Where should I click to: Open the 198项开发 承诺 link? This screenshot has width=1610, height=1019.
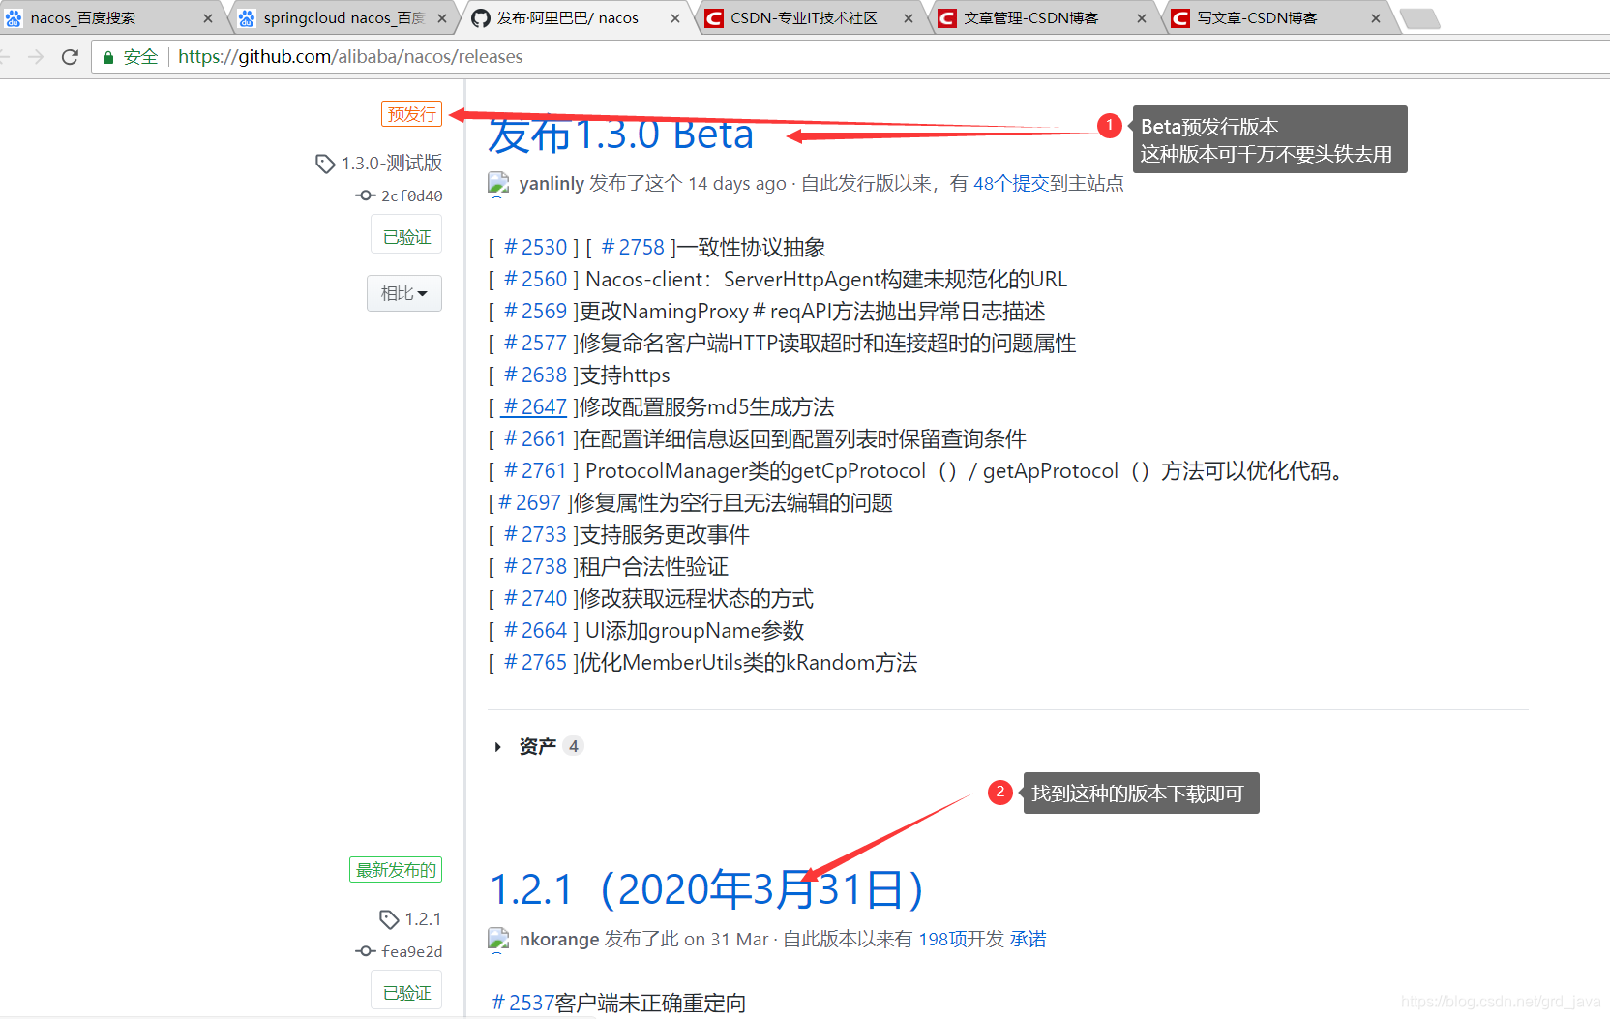(982, 940)
